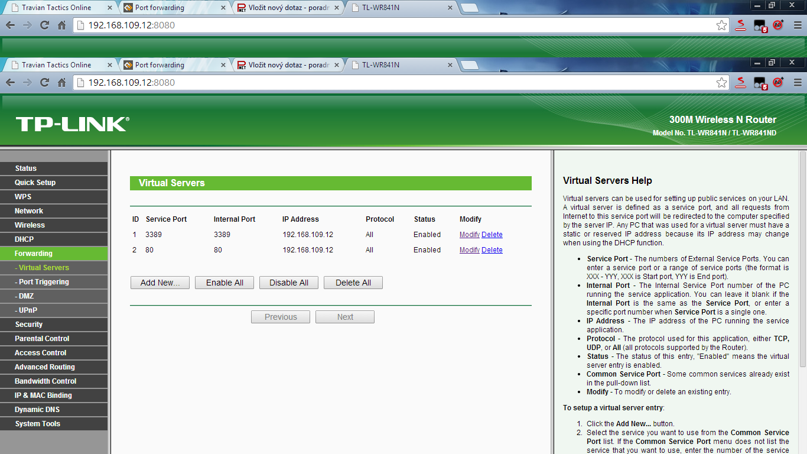Open the Port Triggering submenu

pos(54,282)
